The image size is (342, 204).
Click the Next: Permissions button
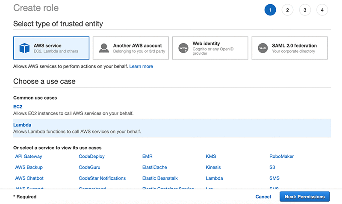[x=305, y=197]
